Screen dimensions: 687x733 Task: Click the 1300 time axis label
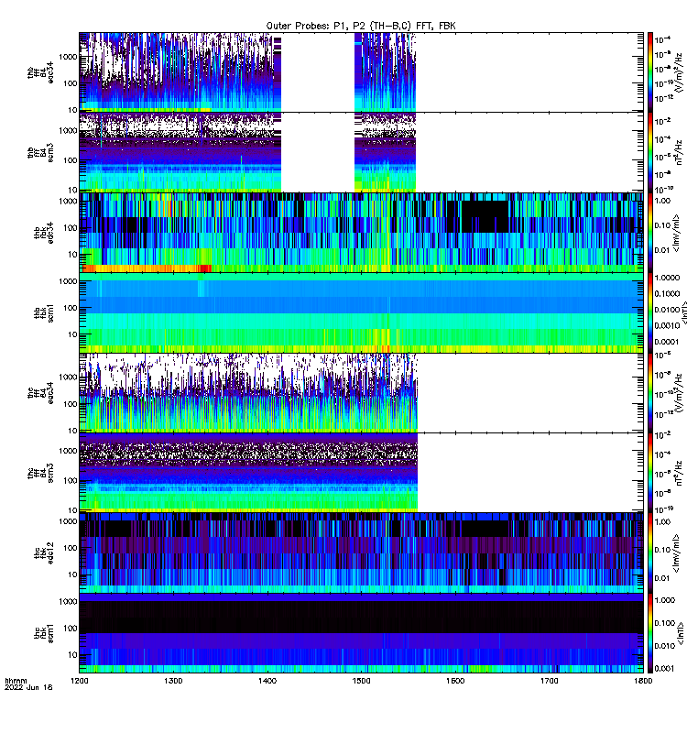click(173, 681)
